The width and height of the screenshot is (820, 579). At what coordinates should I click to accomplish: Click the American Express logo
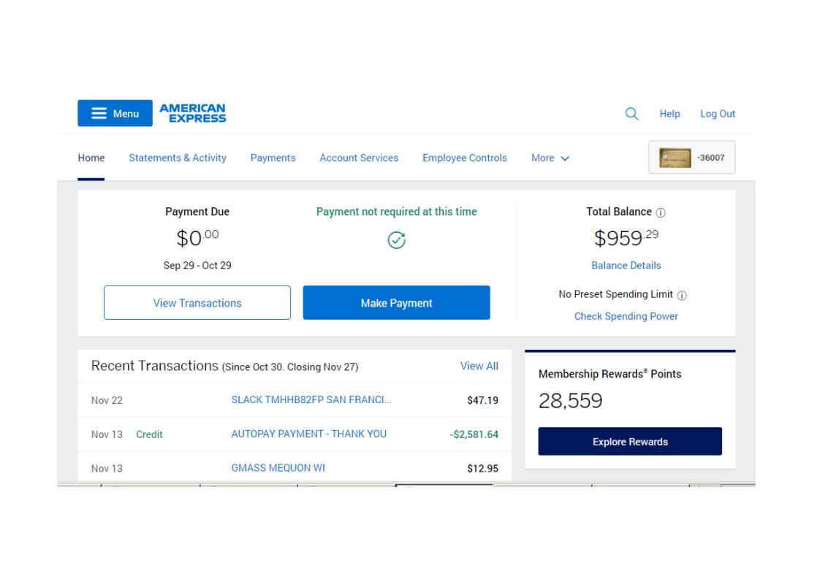coord(193,113)
